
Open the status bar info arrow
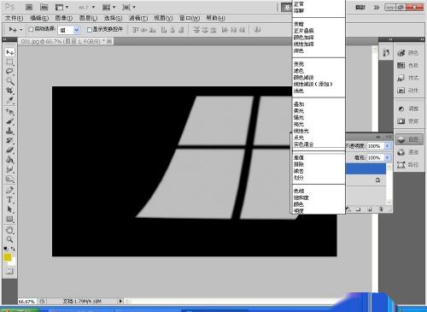tap(120, 301)
